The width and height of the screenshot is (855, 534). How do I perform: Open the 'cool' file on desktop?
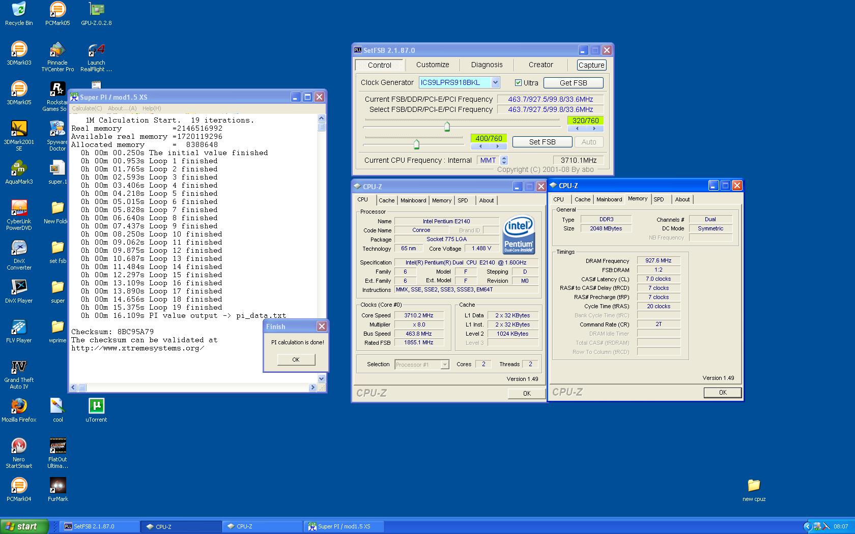pyautogui.click(x=58, y=410)
